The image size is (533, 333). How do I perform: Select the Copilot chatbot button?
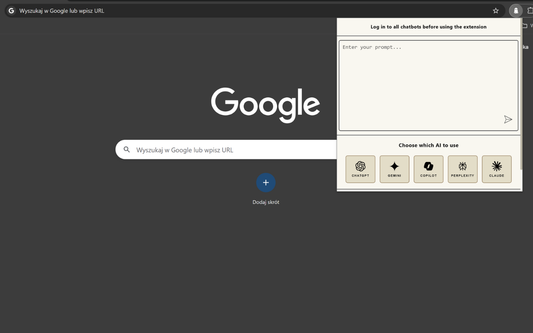click(428, 169)
